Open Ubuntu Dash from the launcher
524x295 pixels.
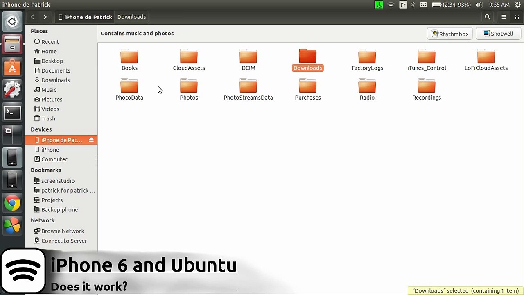[12, 22]
